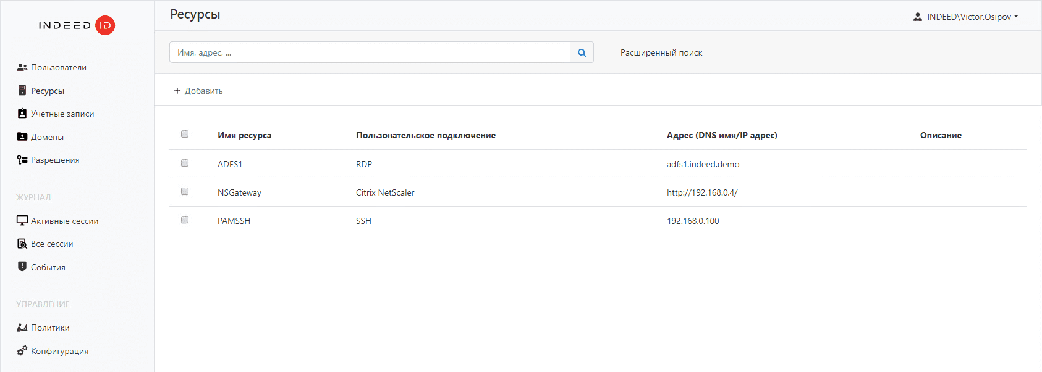Select the NSGateway row checkbox

pyautogui.click(x=185, y=191)
